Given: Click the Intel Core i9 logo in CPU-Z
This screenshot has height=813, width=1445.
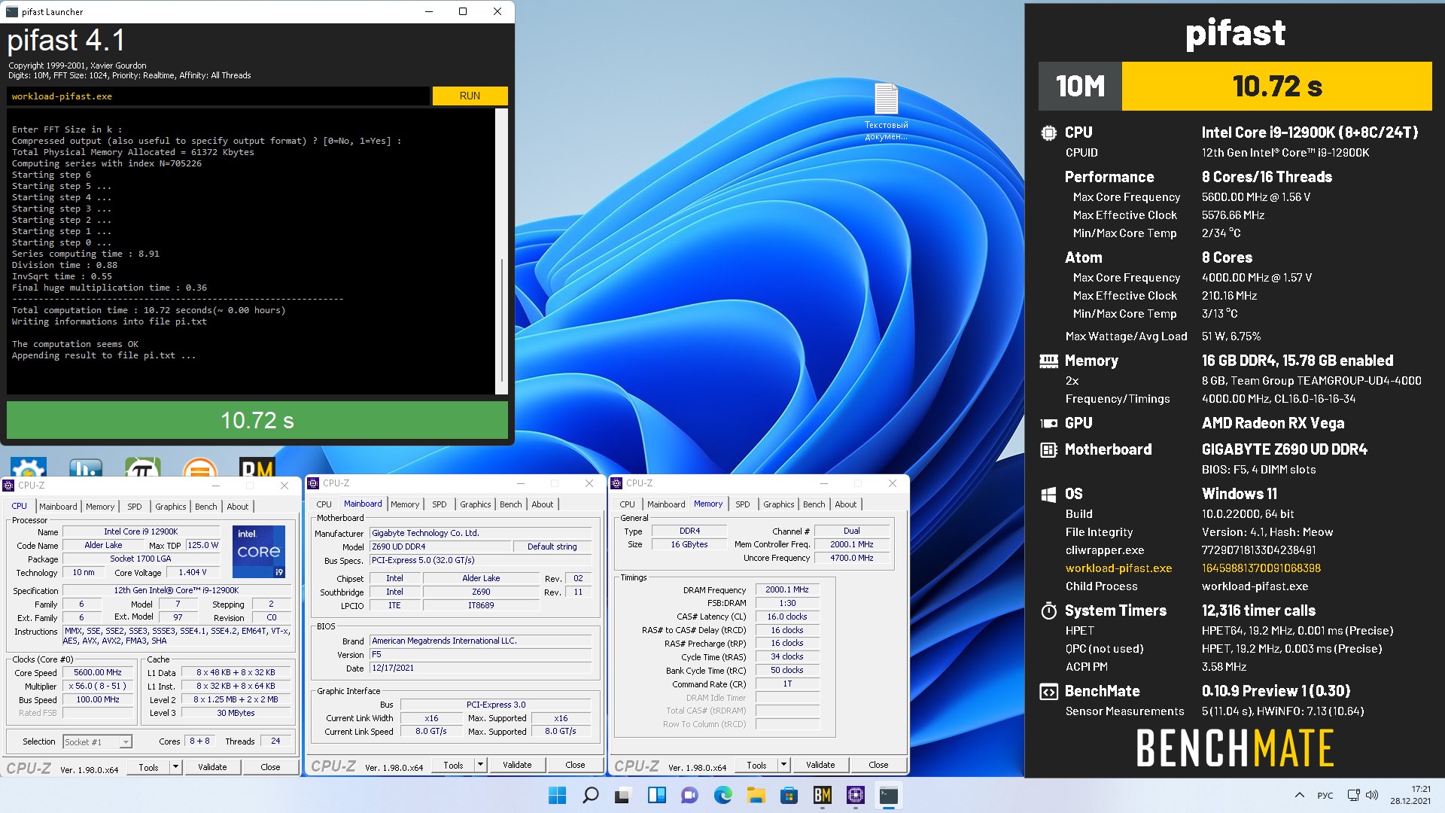Looking at the screenshot, I should (259, 551).
